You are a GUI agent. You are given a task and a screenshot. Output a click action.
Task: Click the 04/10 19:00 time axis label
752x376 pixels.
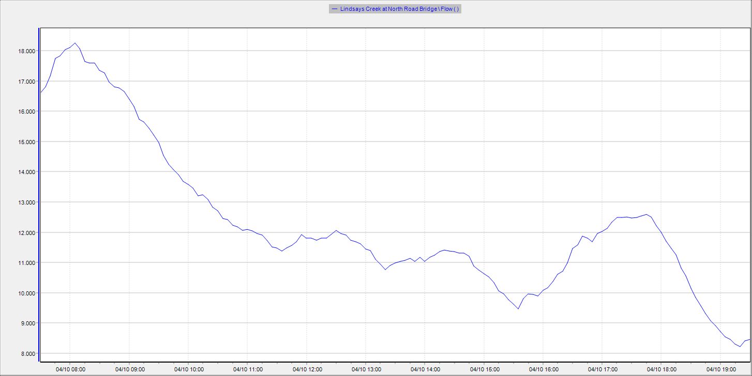(x=720, y=369)
